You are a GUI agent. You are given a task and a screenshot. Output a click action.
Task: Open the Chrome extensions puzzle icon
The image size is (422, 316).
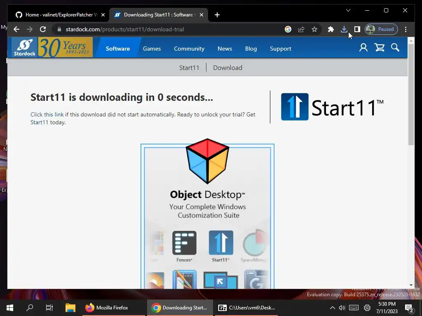coord(331,29)
